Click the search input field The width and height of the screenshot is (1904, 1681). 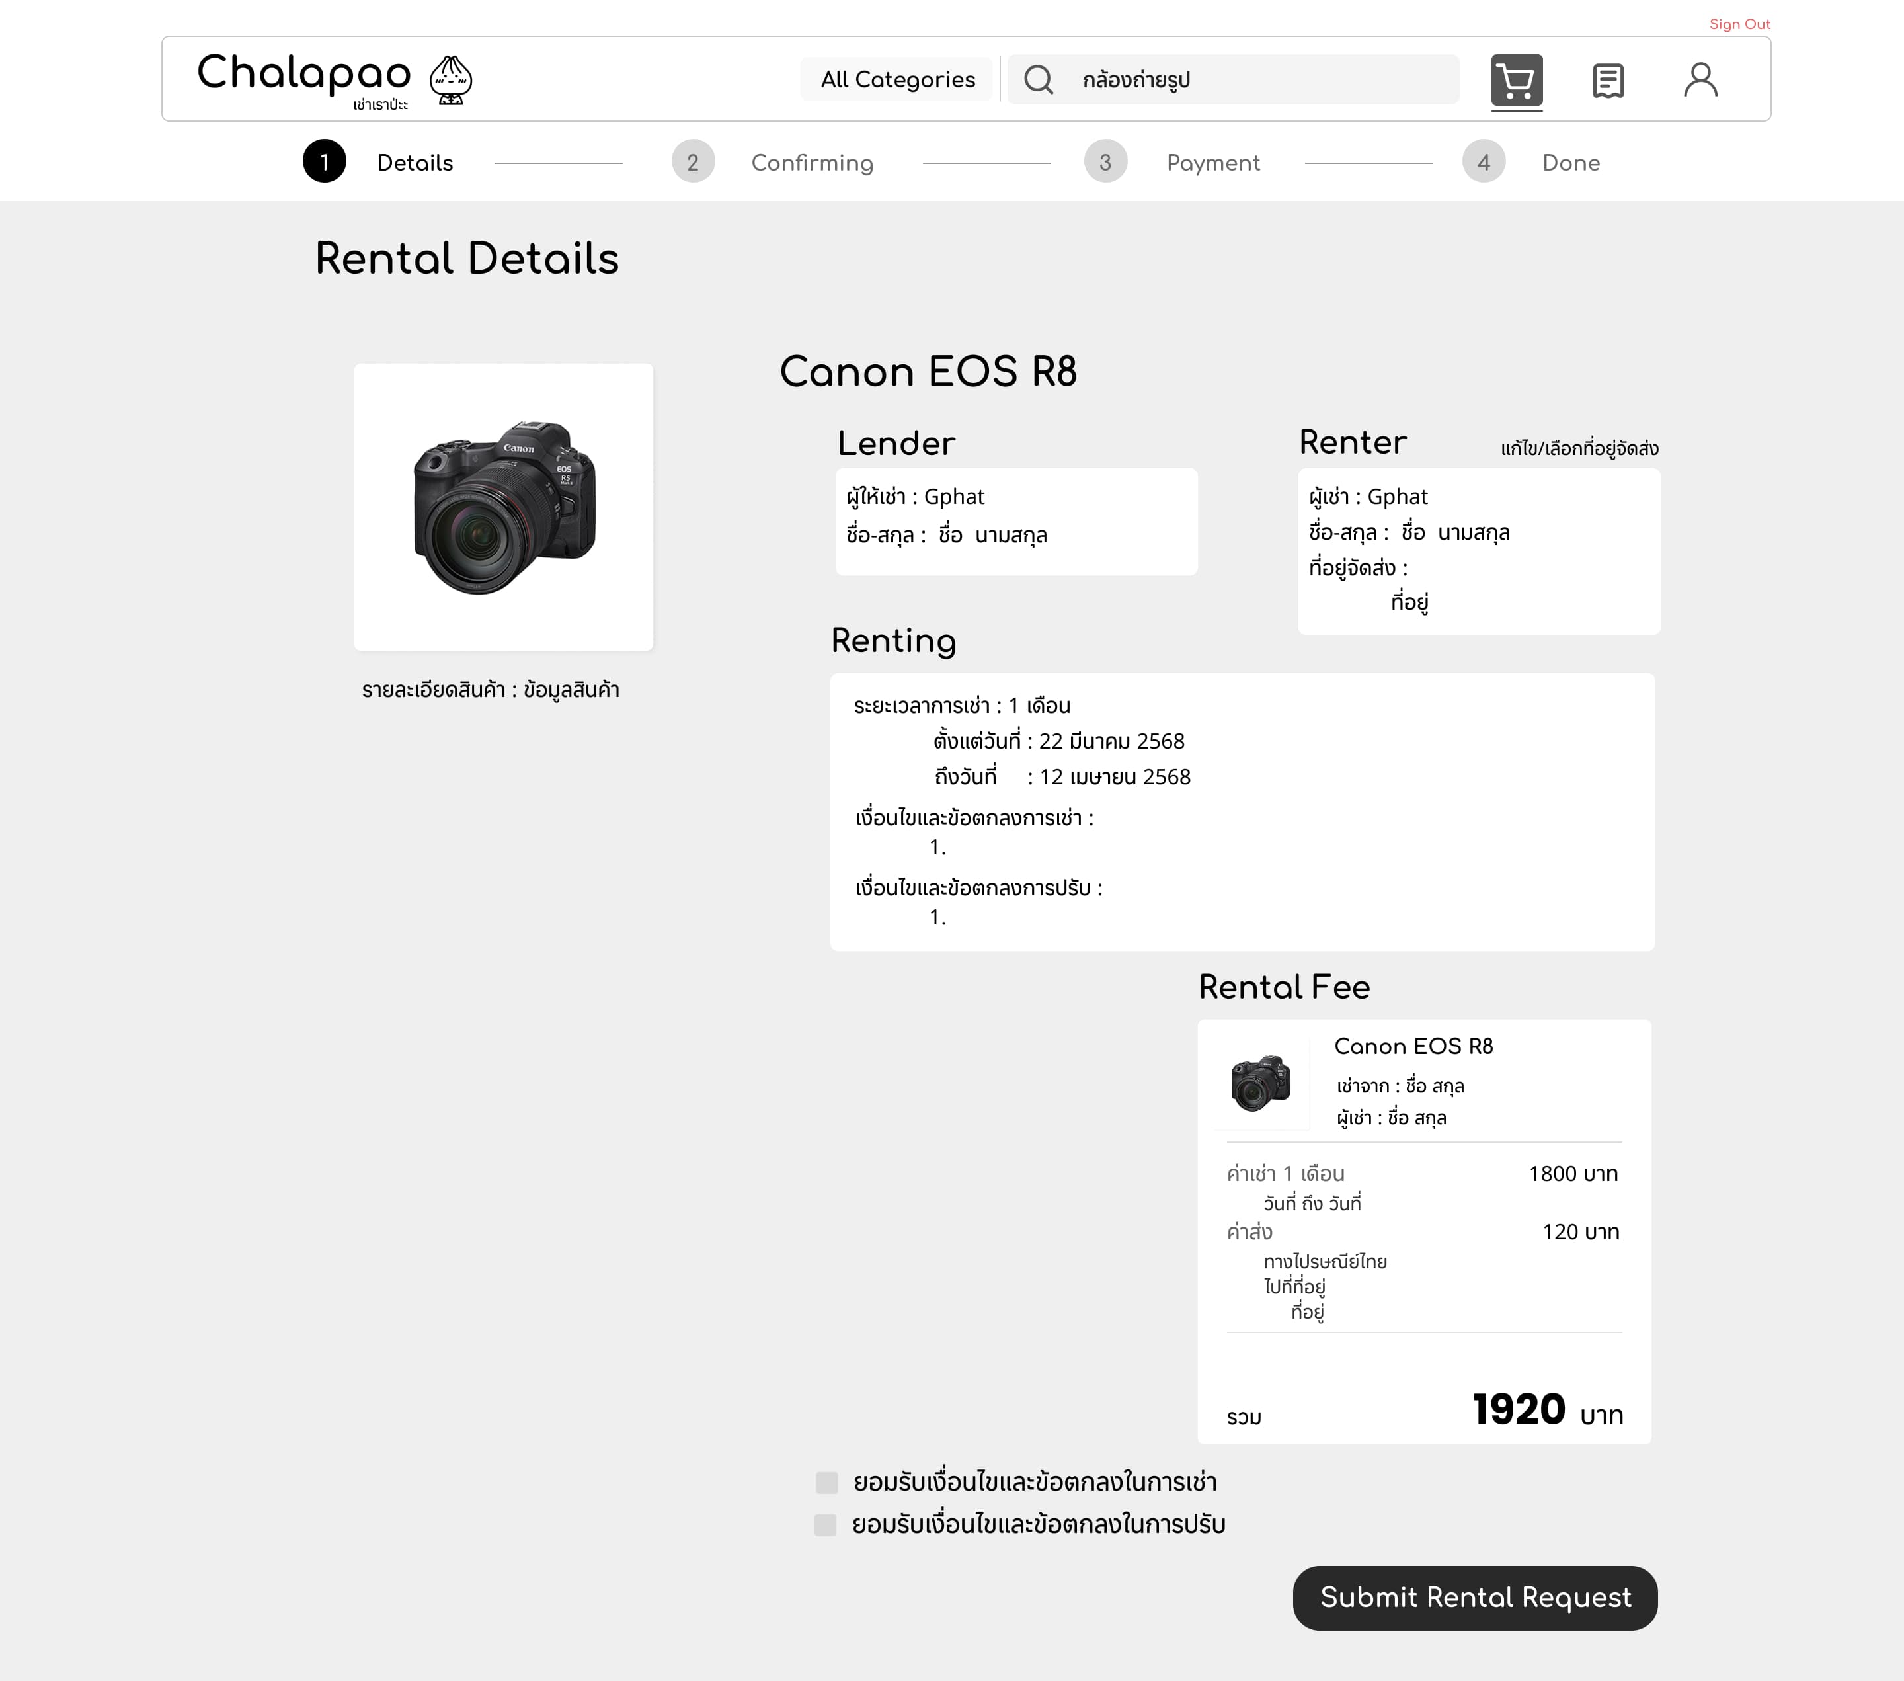1257,80
